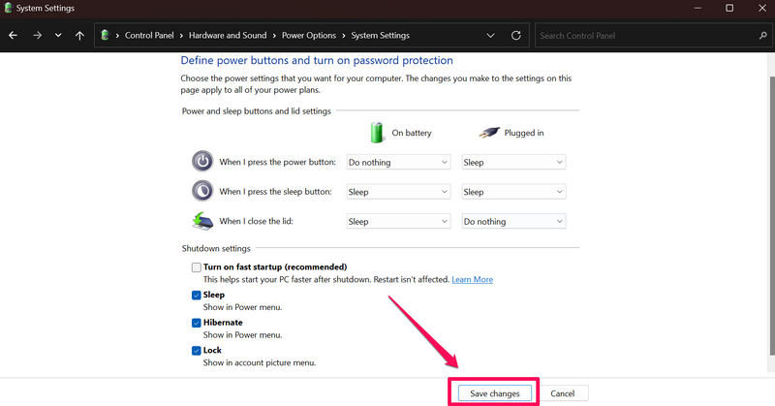
Task: Click the sleep button moon icon
Action: (201, 191)
